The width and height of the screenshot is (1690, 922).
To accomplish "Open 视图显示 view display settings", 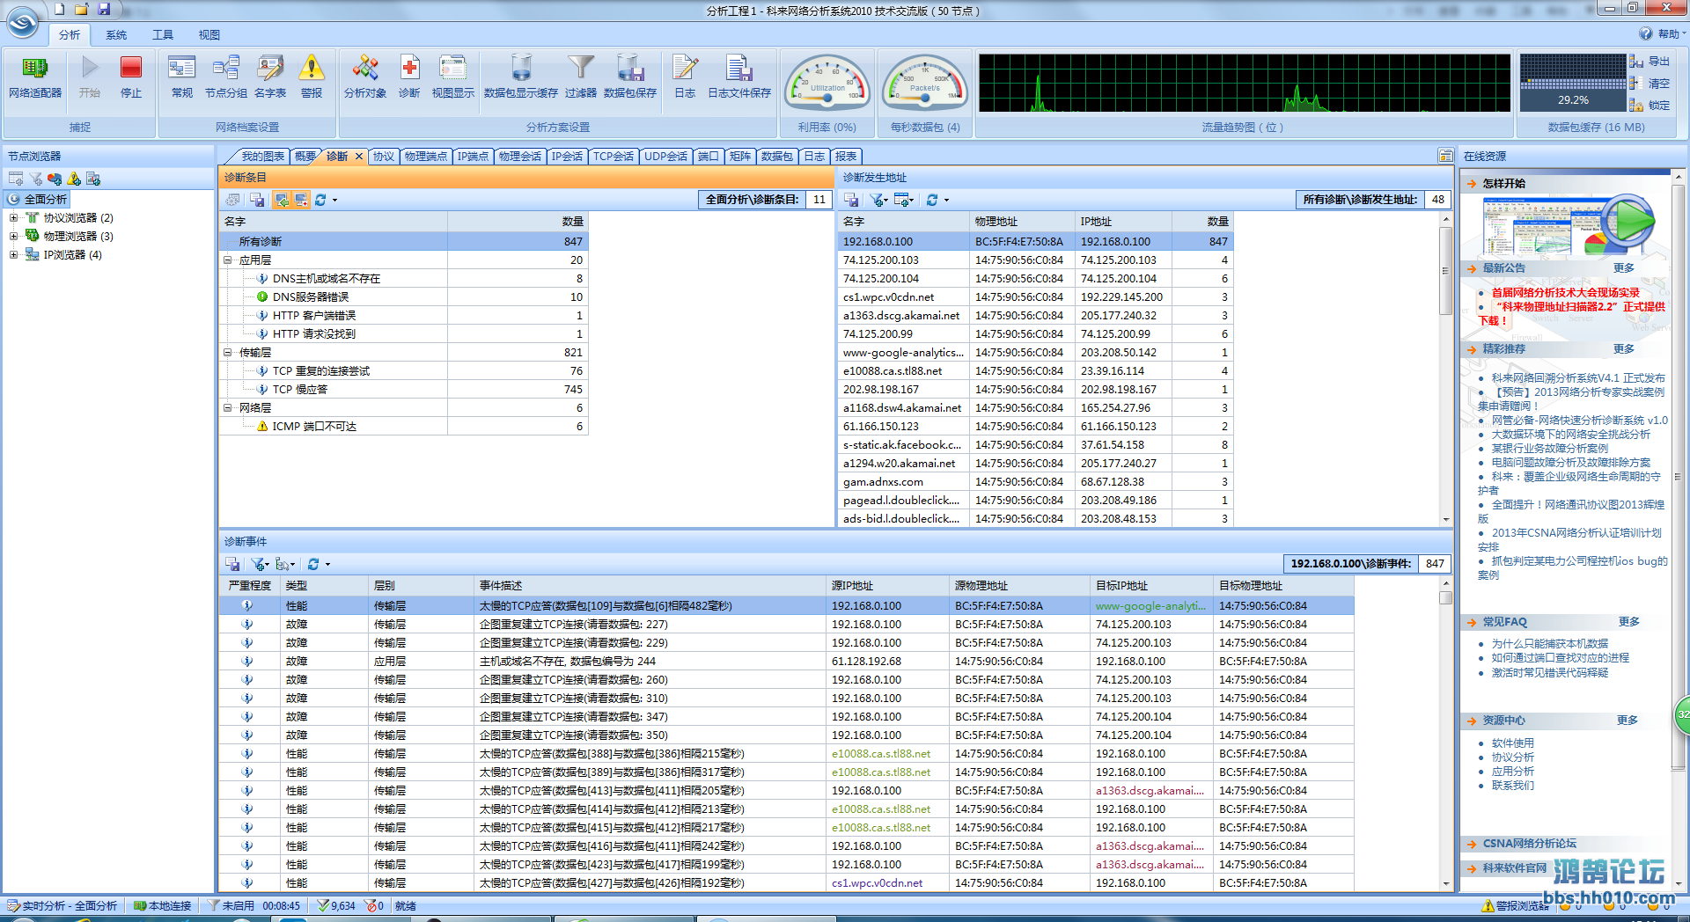I will tap(453, 77).
